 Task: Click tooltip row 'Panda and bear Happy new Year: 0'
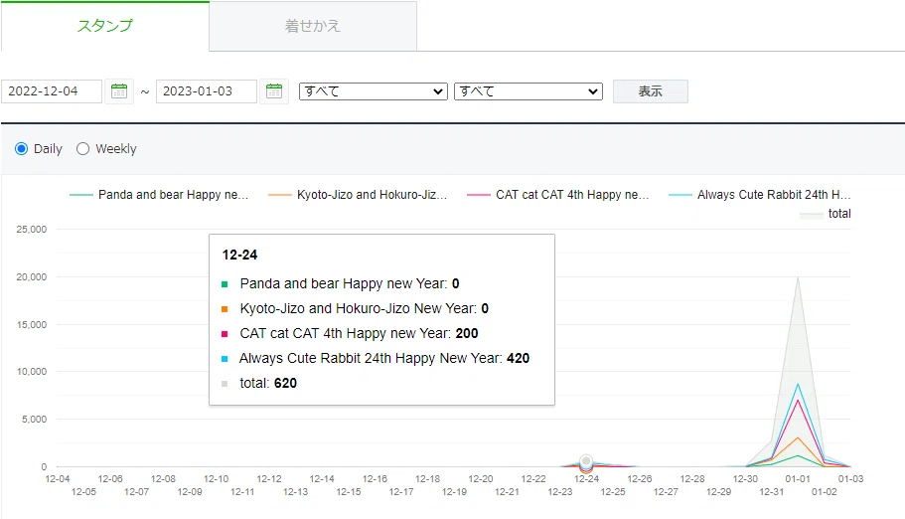point(341,283)
